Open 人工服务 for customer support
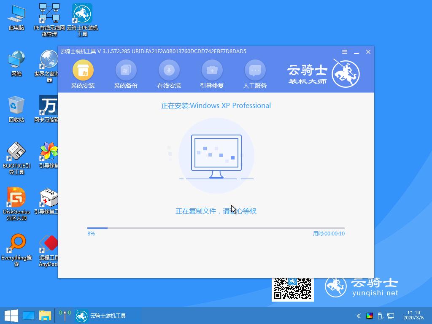 (x=255, y=74)
